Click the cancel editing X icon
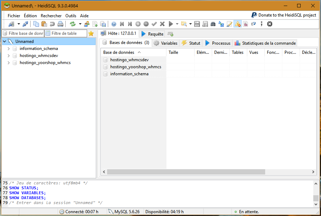The height and width of the screenshot is (216, 321). (162, 24)
